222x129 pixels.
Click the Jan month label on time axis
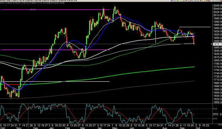(52, 128)
